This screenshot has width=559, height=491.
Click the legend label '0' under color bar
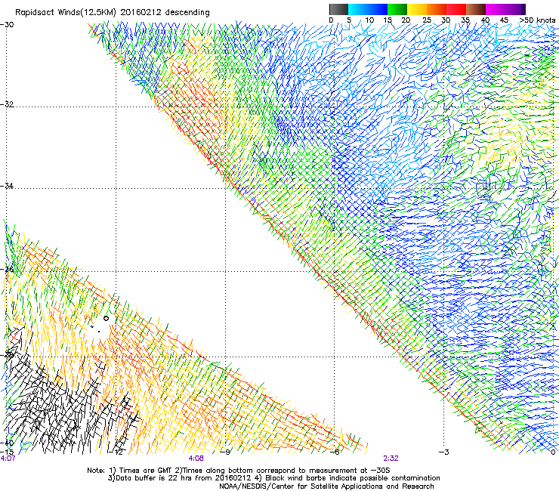(x=331, y=20)
